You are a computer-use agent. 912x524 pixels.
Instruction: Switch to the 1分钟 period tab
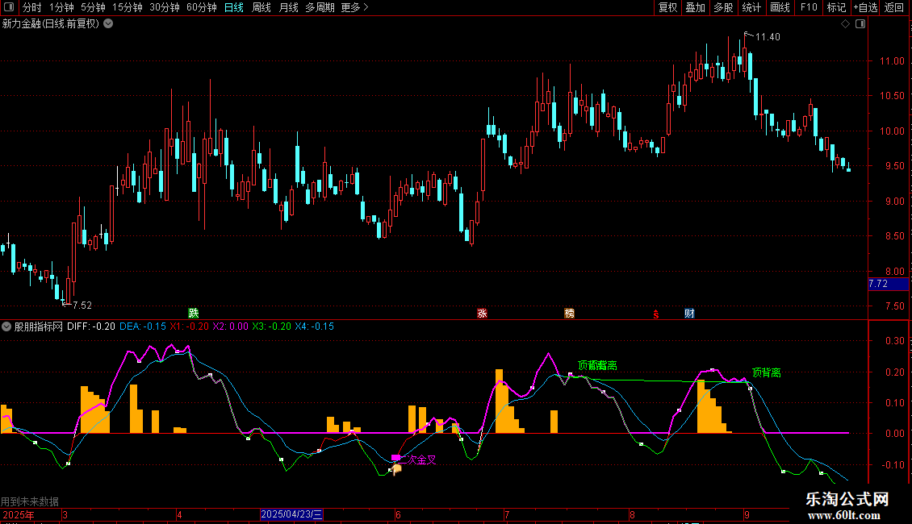point(61,7)
